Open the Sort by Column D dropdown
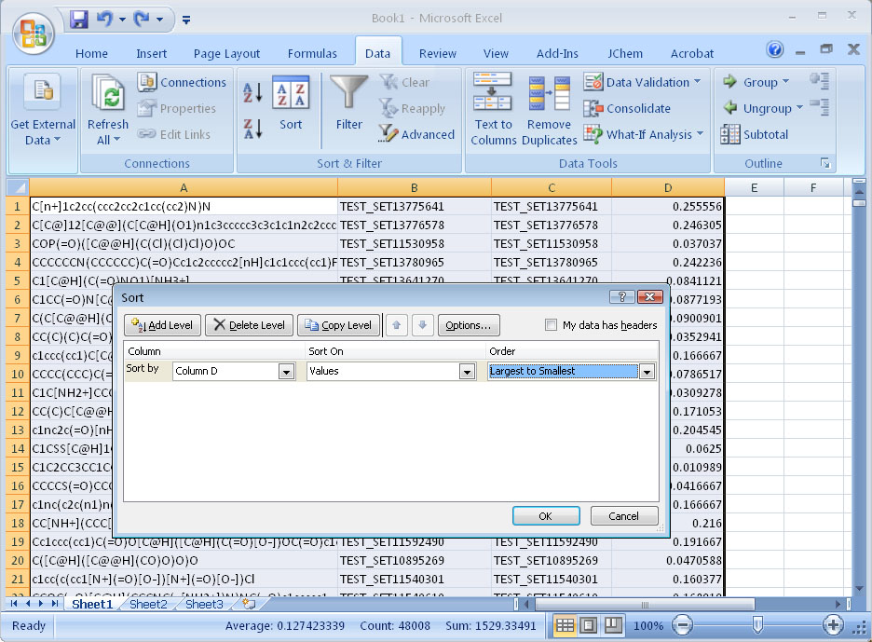This screenshot has width=872, height=642. point(286,371)
